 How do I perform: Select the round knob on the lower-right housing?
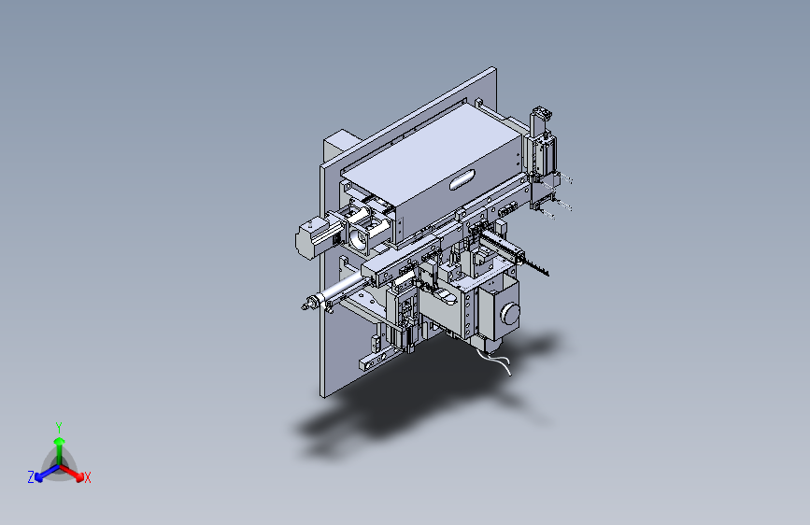511,313
